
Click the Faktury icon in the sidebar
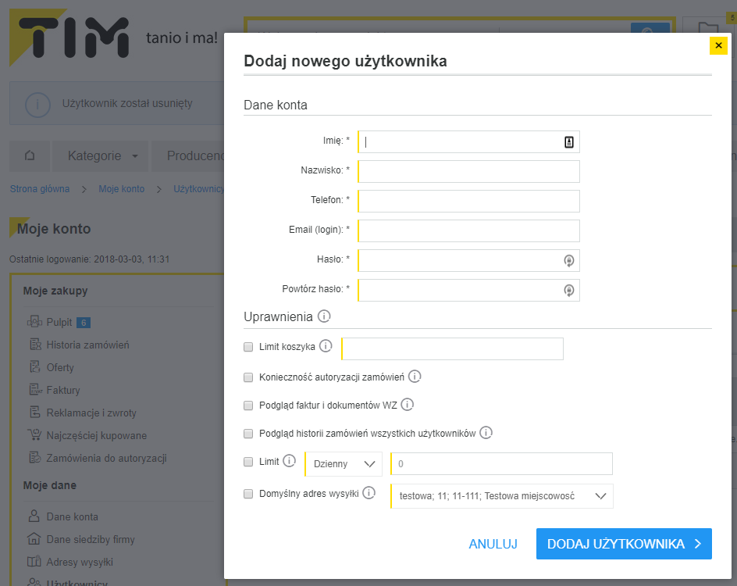[36, 390]
